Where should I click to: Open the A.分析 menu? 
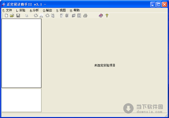34,10
